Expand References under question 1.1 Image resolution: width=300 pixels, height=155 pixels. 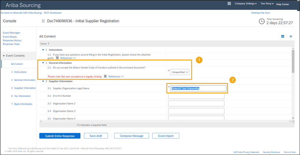click(x=68, y=58)
